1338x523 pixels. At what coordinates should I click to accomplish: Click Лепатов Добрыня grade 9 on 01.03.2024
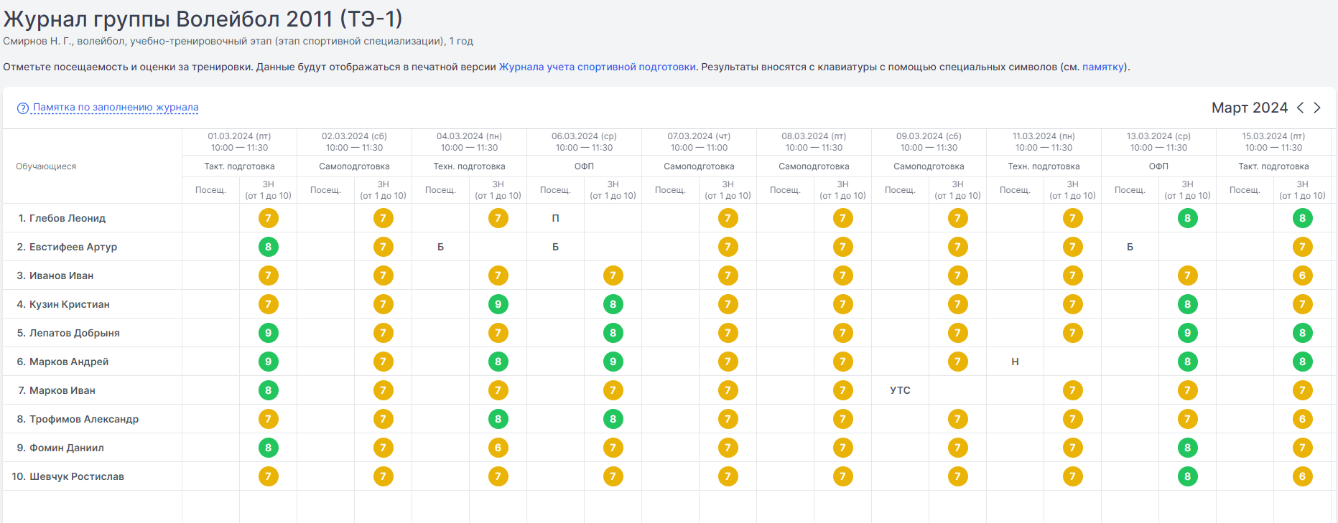269,333
